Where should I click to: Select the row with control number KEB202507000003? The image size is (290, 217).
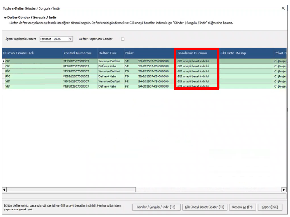[x=144, y=76]
